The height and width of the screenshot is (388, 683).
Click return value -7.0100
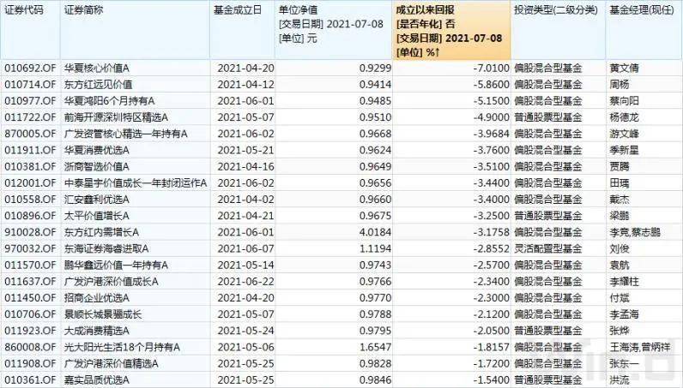coord(491,69)
